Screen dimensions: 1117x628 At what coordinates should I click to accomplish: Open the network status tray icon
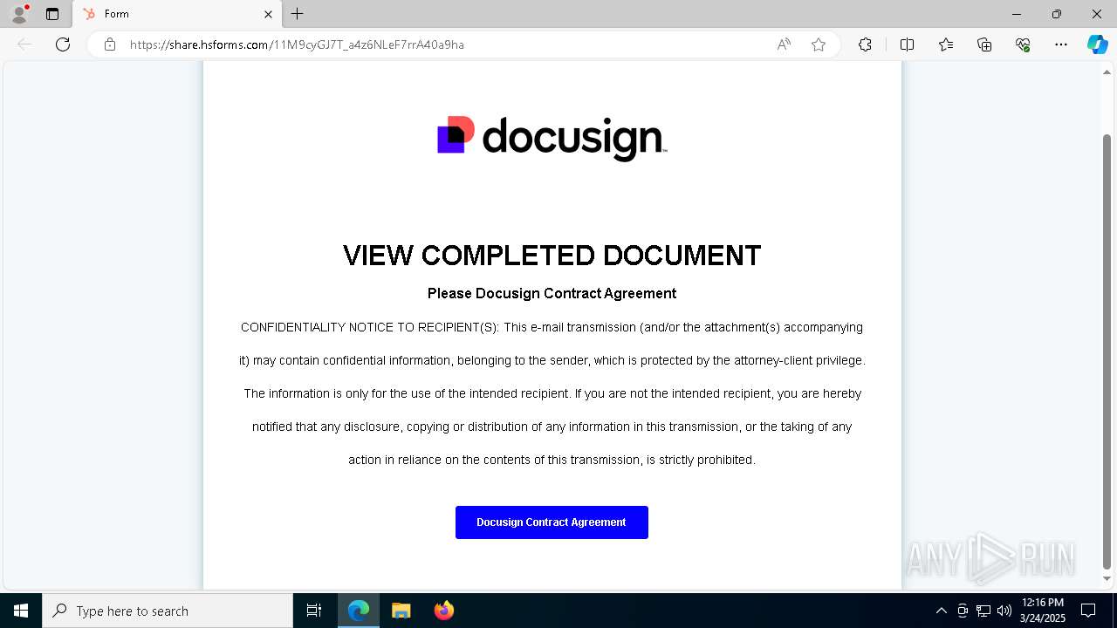(x=983, y=611)
